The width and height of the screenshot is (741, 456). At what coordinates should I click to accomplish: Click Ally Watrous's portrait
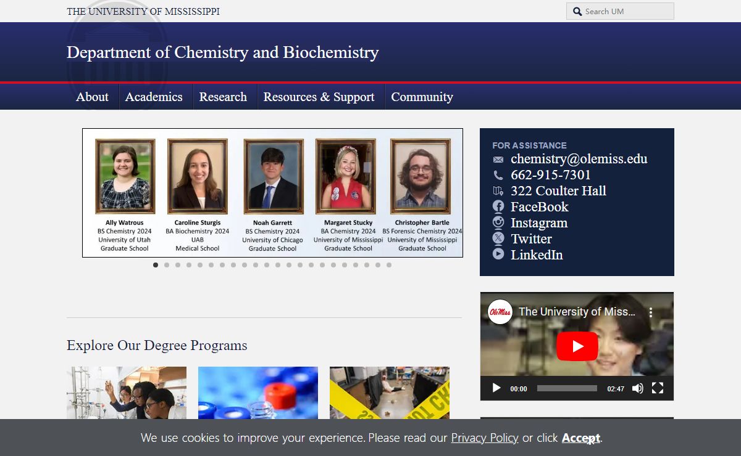pos(125,176)
